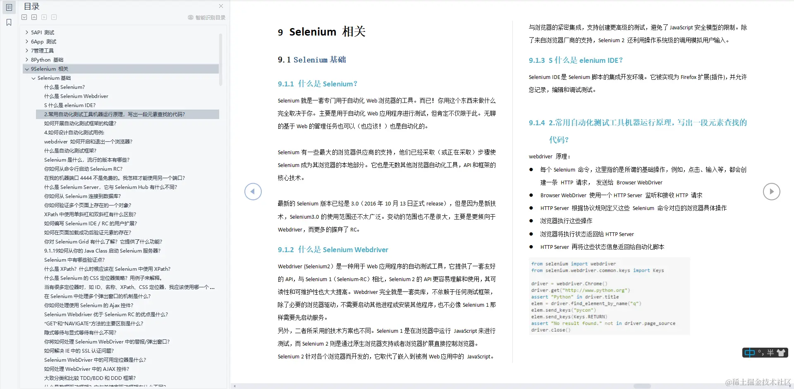Screen dimensions: 794x389
Task: Select outline item 大致分类和比较 TDD/BDD 和 DDD 框架?
Action: tap(90, 378)
